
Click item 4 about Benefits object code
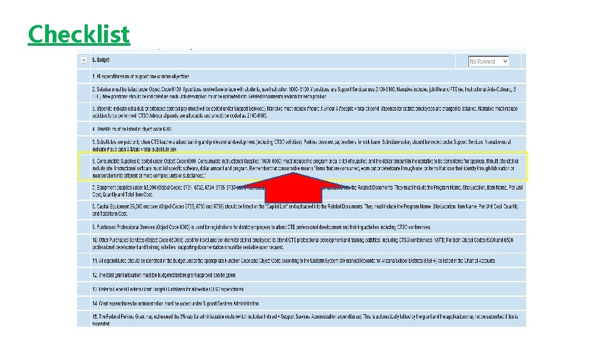[x=308, y=129]
